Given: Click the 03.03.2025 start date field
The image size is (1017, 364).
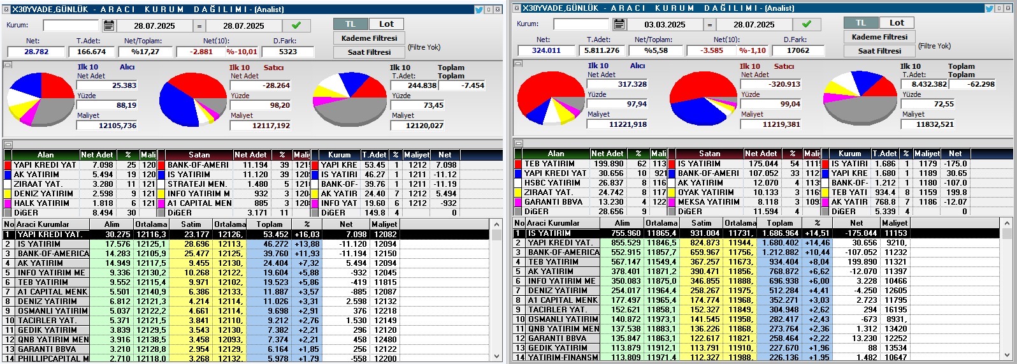Looking at the screenshot, I should pyautogui.click(x=665, y=25).
